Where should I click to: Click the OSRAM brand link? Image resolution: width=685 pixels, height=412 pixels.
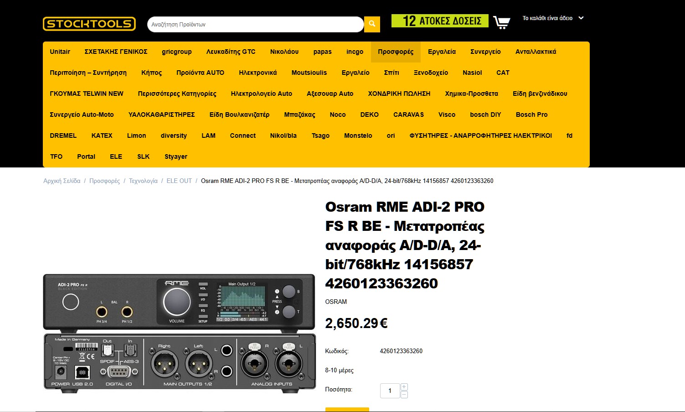[336, 302]
